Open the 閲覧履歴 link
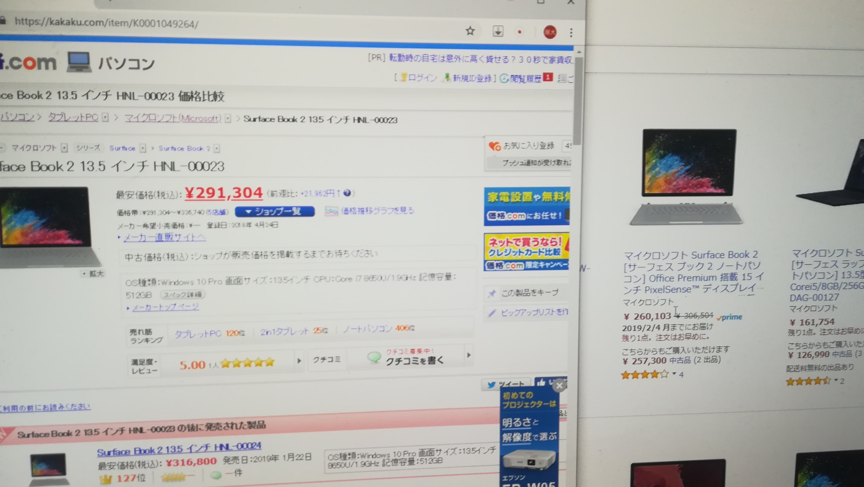This screenshot has height=487, width=864. [x=526, y=79]
